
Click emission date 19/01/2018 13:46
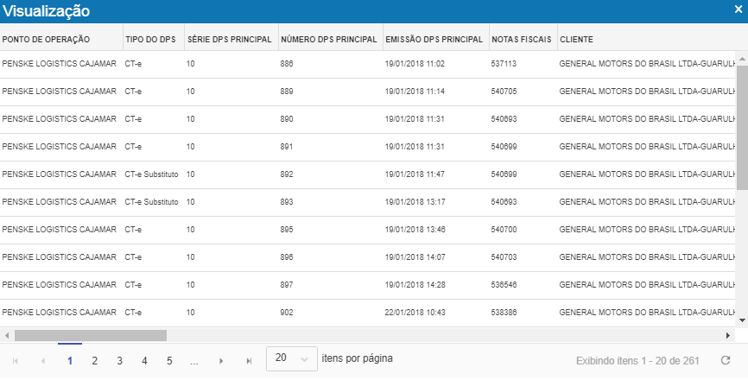click(x=415, y=230)
